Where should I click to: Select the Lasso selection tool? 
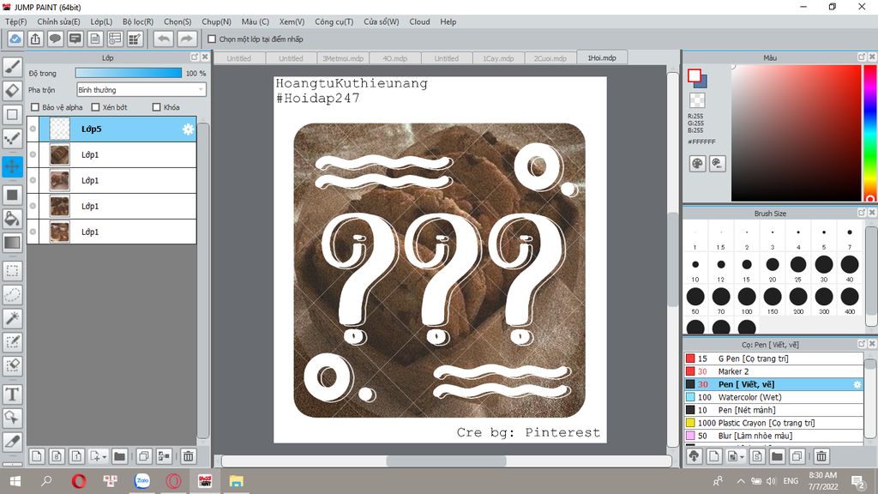[x=12, y=295]
